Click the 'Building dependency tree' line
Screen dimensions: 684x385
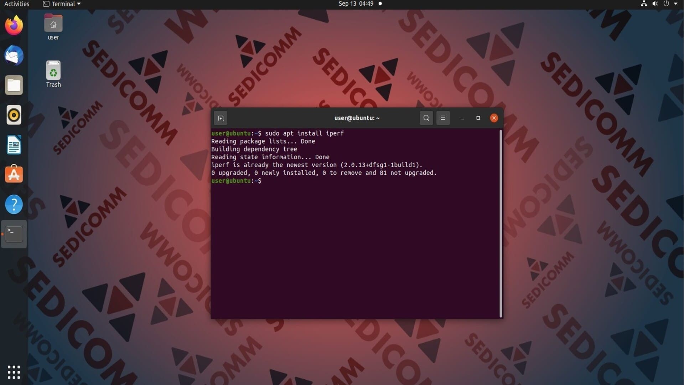pos(254,149)
